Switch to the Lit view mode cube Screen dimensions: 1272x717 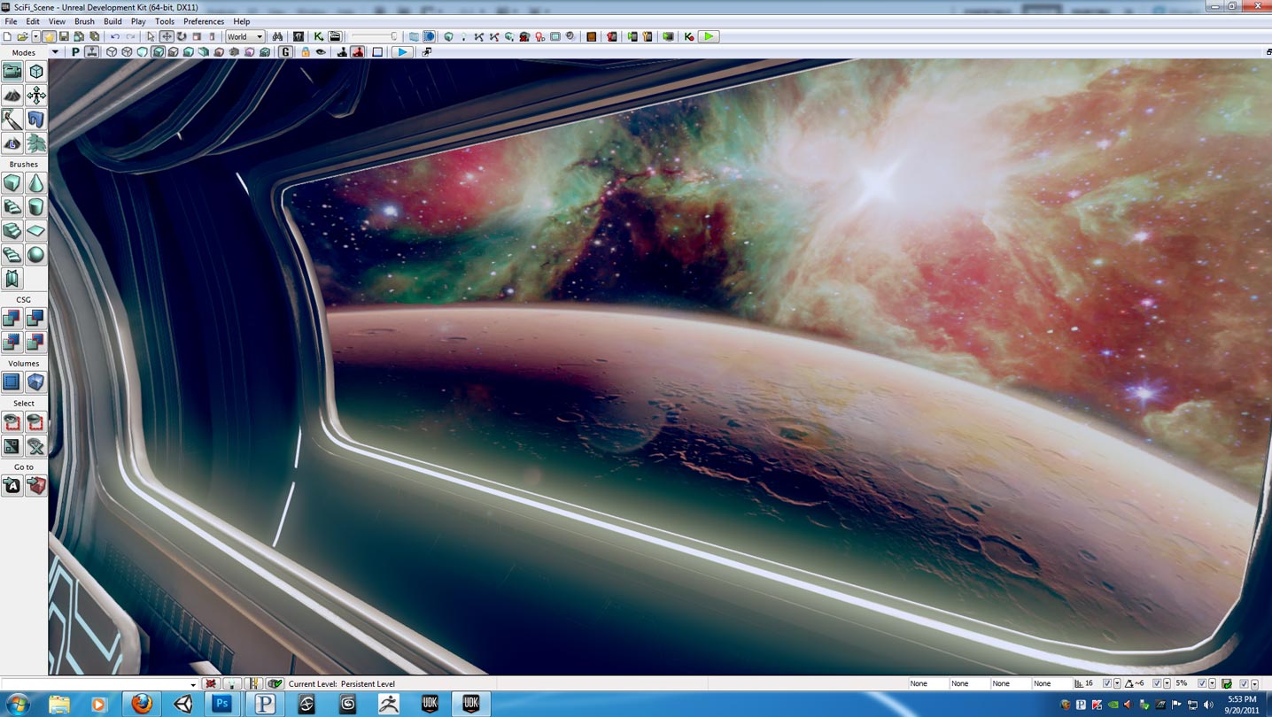click(x=158, y=52)
